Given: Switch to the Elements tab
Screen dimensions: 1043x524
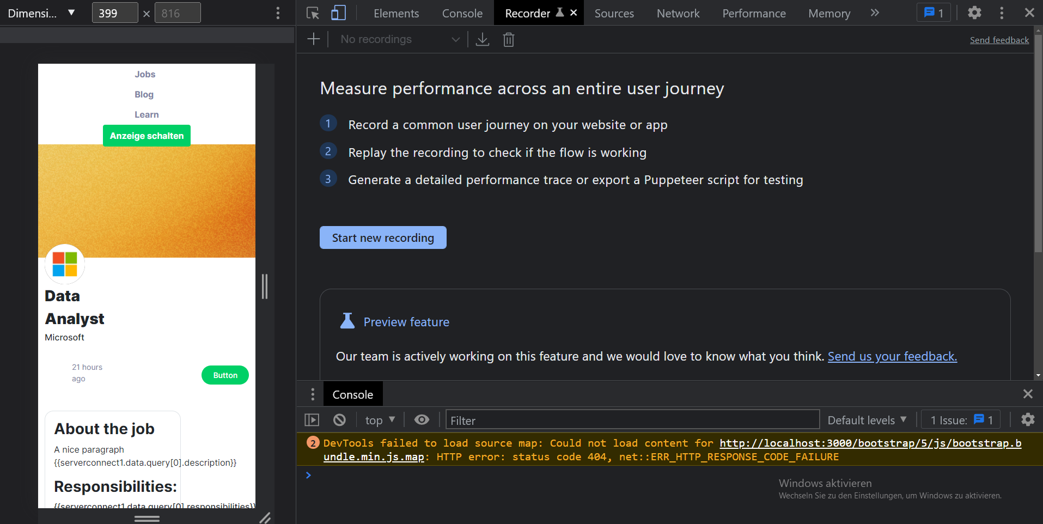Looking at the screenshot, I should [396, 13].
